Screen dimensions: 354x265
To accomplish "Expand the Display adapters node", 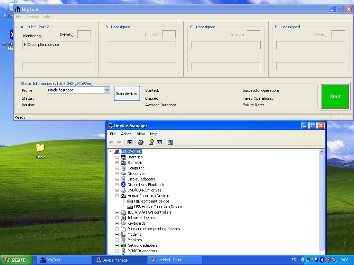I will point(117,179).
